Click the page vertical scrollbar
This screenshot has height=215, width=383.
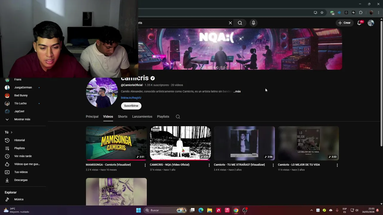[x=381, y=84]
